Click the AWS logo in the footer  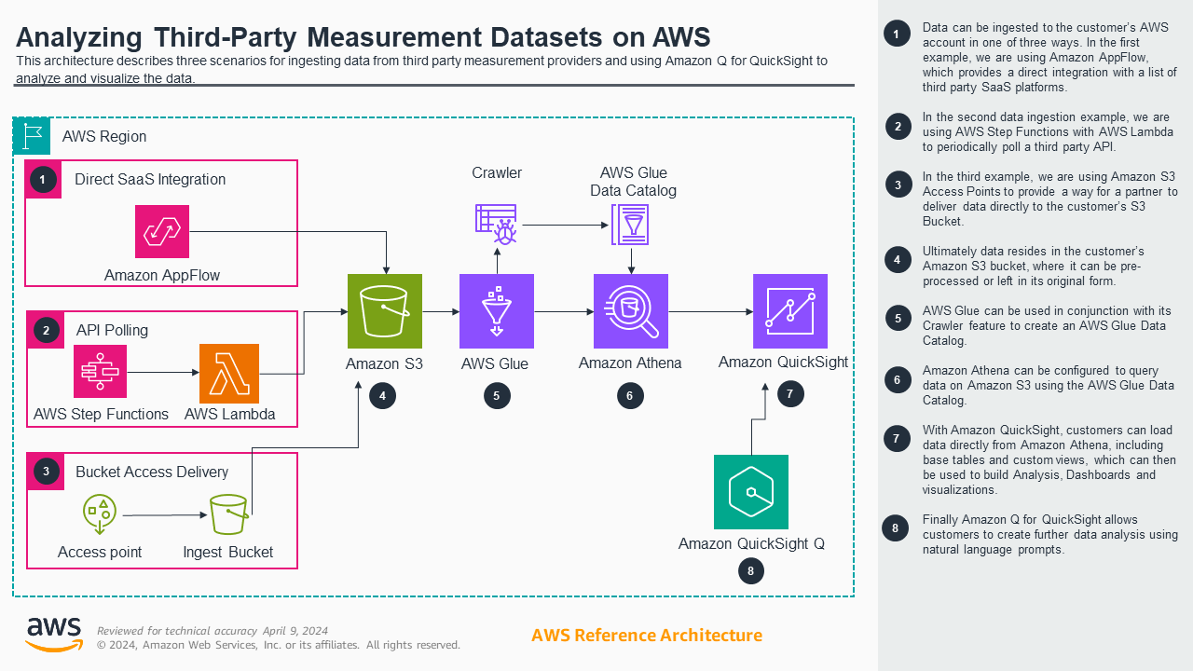54,635
